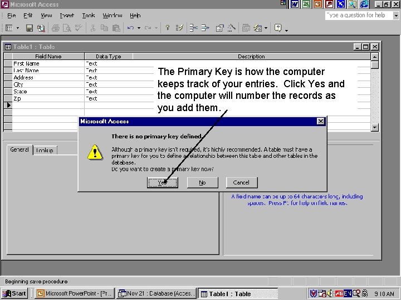This screenshot has width=401, height=300.
Task: Click the New Object toolbar icon
Action: click(257, 28)
